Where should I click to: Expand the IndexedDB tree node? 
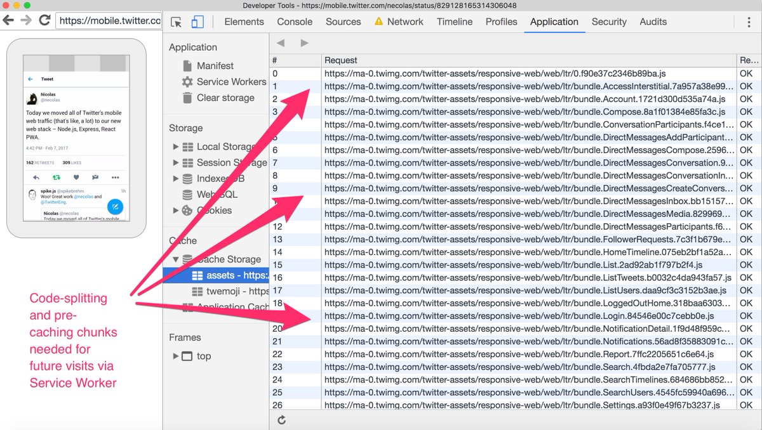point(176,179)
